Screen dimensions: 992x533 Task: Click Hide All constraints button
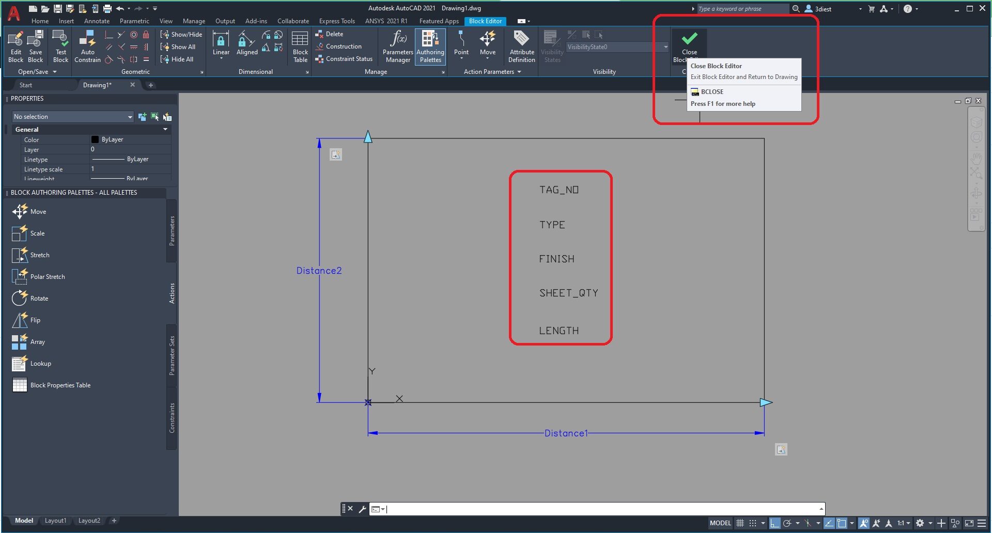coord(177,59)
